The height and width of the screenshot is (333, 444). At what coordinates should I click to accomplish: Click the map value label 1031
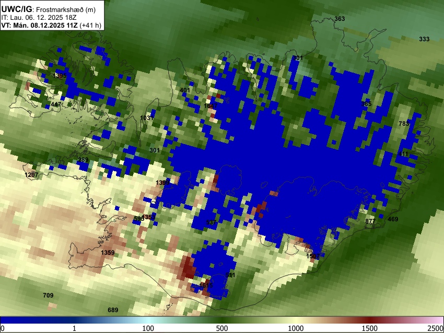point(147,117)
